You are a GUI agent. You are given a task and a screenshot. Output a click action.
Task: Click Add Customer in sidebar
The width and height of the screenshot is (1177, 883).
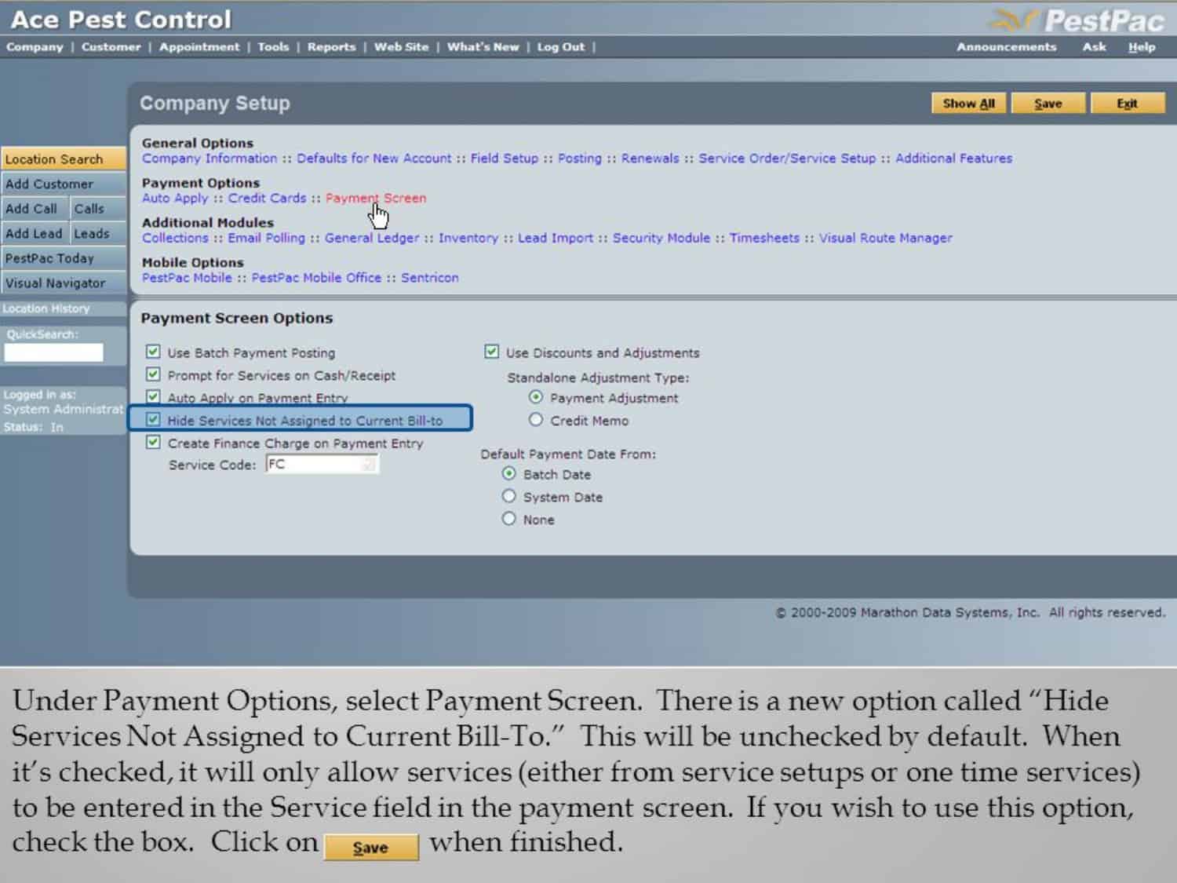click(63, 184)
